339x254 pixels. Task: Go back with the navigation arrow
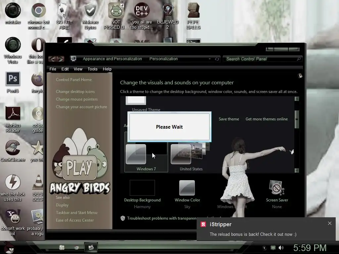coord(52,59)
